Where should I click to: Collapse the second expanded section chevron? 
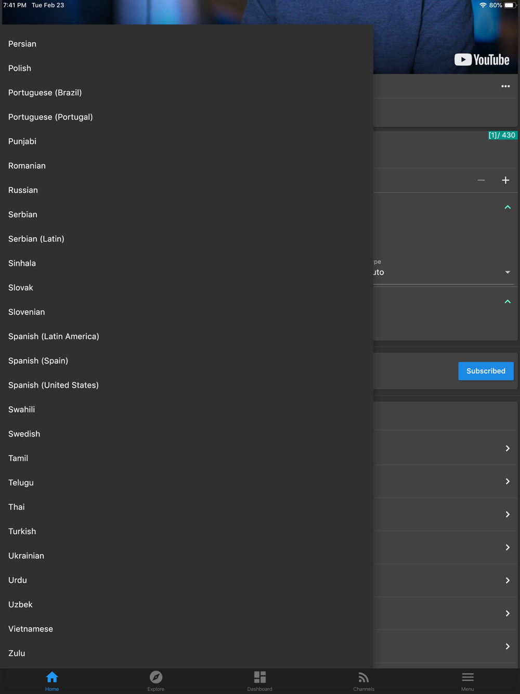(x=508, y=302)
